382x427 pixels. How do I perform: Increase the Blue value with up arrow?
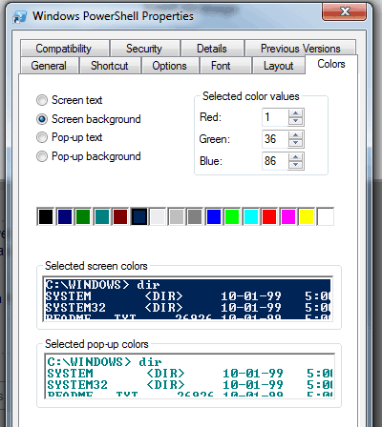click(296, 157)
